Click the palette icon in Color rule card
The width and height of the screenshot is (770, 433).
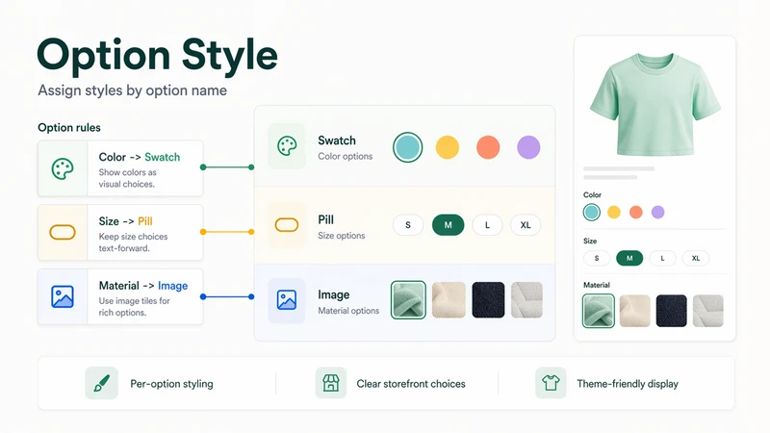tap(63, 169)
